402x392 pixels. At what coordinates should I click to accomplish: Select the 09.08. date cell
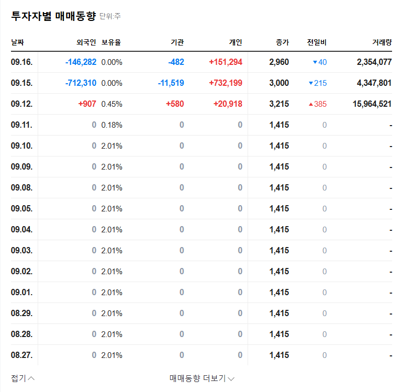click(x=22, y=188)
